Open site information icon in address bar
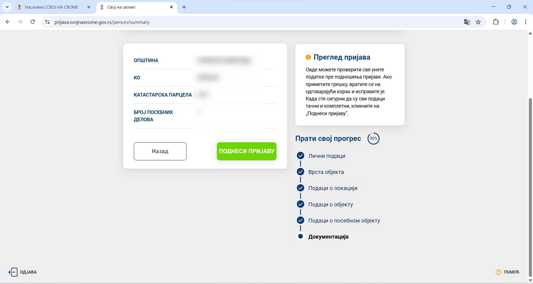The image size is (533, 284). (x=48, y=22)
